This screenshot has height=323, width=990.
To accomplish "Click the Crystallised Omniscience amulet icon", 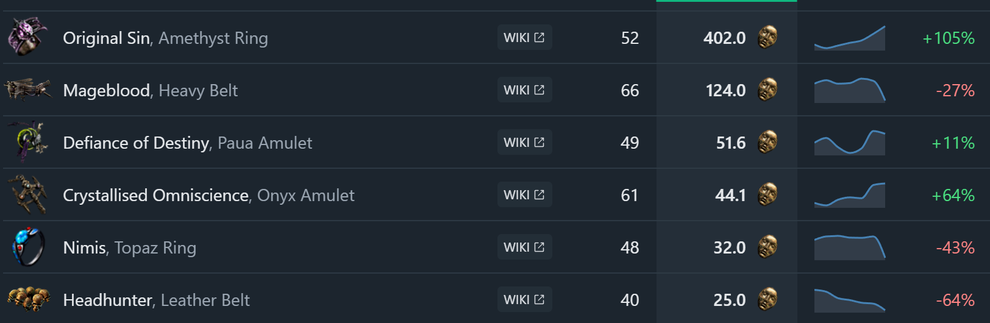I will [28, 194].
